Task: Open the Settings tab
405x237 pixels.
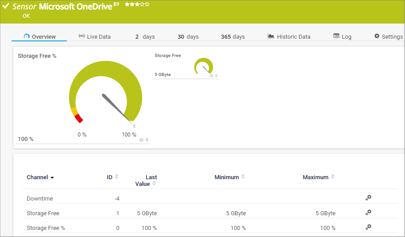Action: click(x=388, y=36)
